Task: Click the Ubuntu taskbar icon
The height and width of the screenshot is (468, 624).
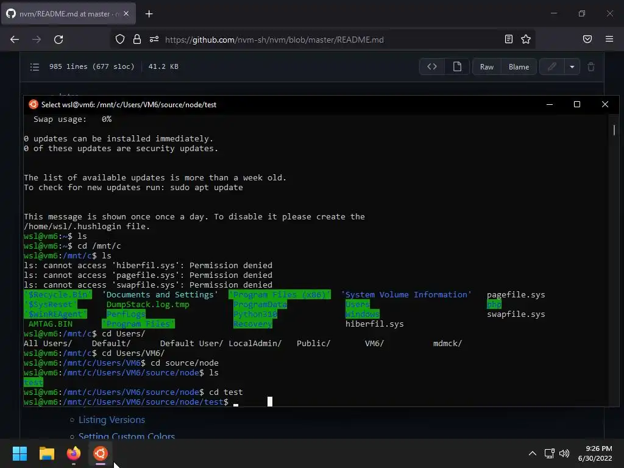Action: (101, 453)
